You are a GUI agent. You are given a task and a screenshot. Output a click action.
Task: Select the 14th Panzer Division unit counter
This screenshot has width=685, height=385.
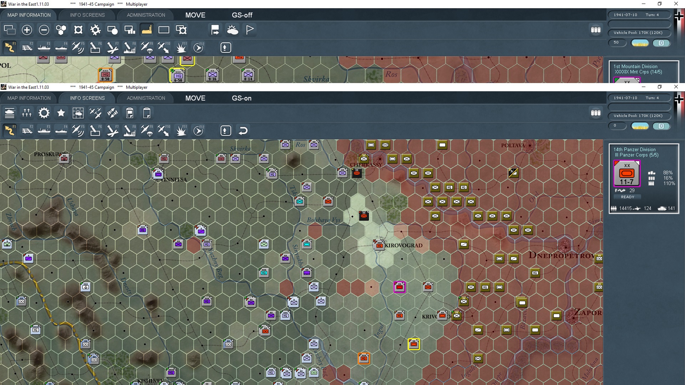[x=626, y=174]
